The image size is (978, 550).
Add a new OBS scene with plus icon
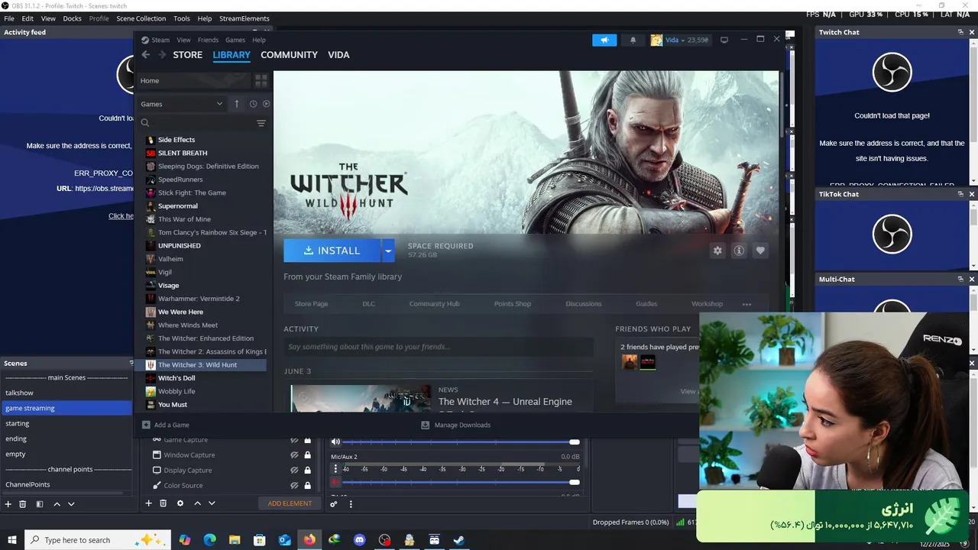click(8, 504)
